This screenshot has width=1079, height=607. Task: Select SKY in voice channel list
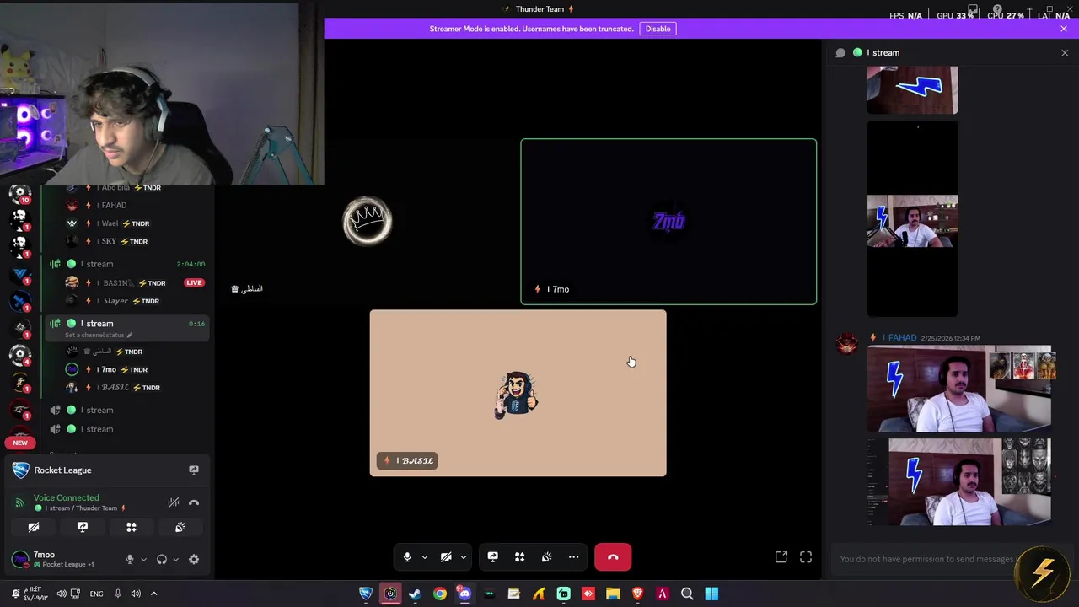point(135,241)
